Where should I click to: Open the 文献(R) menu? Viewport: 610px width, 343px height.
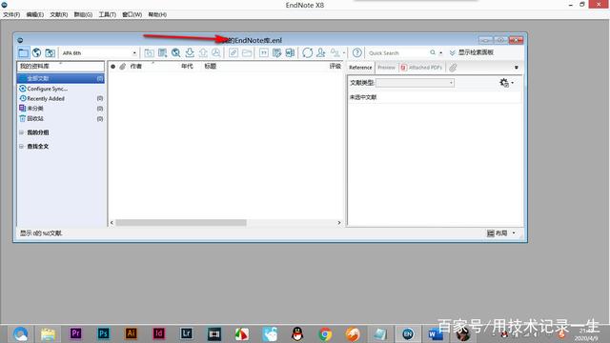(x=59, y=14)
